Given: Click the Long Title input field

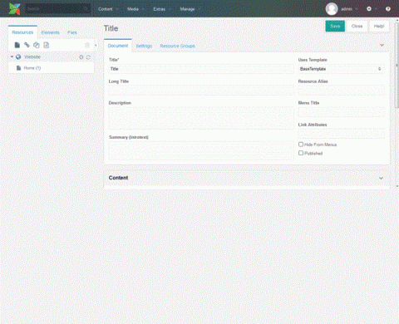Looking at the screenshot, I should (201, 91).
